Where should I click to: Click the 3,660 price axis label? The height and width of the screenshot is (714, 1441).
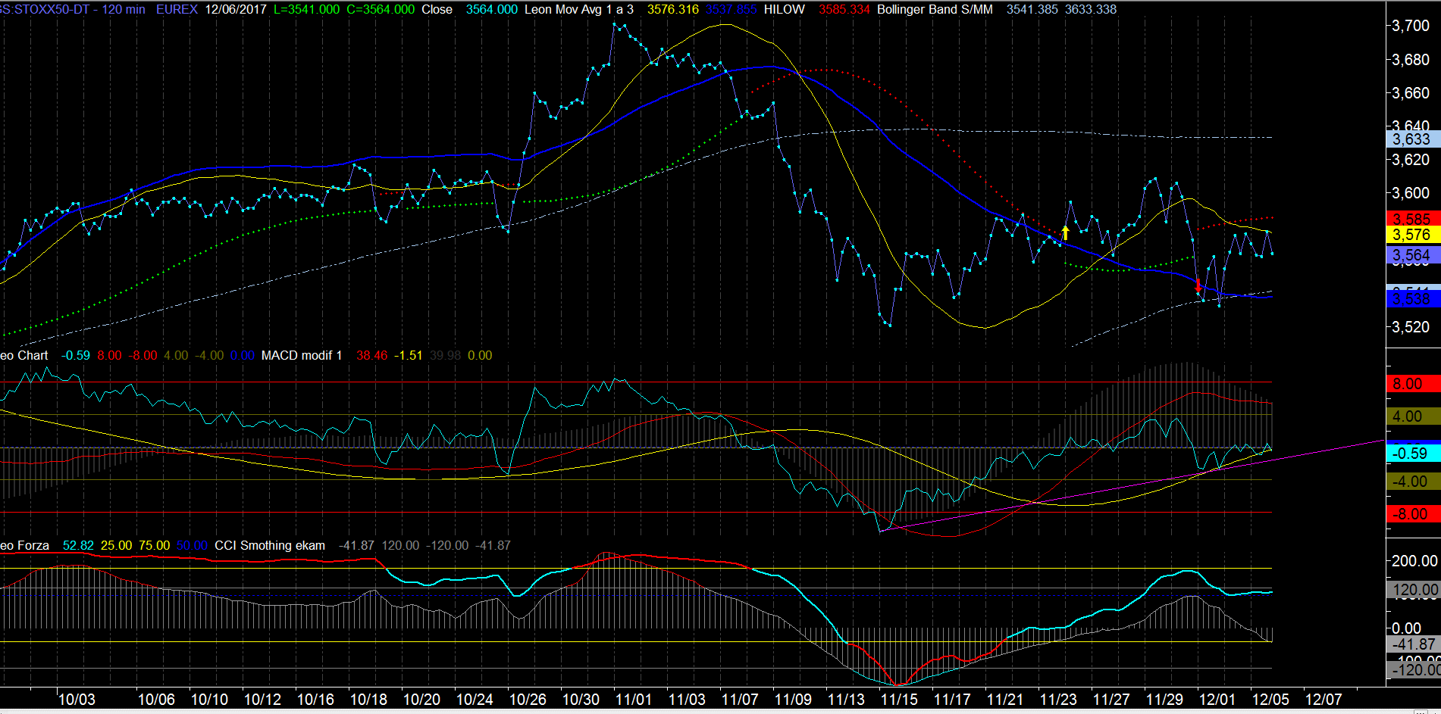click(1411, 92)
